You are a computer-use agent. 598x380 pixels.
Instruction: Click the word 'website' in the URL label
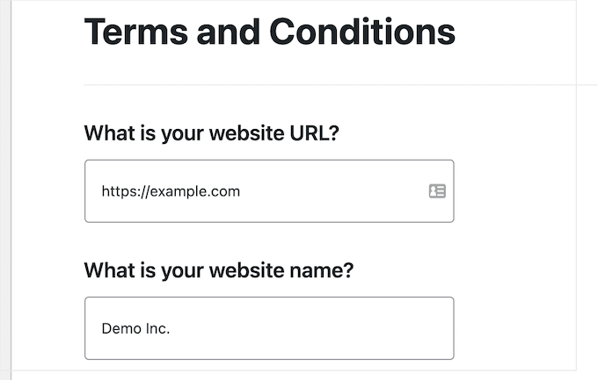246,133
